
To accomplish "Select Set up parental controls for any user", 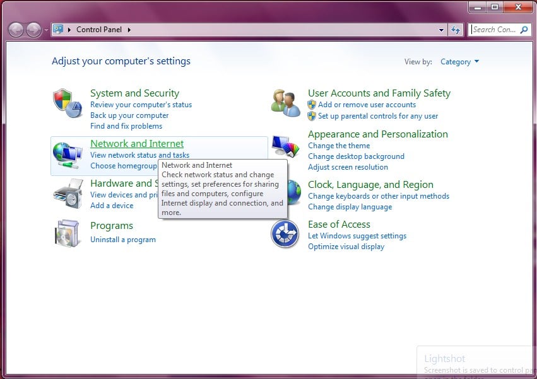I will coord(378,116).
